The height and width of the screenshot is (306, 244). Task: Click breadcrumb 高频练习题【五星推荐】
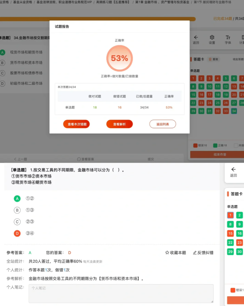click(x=113, y=2)
